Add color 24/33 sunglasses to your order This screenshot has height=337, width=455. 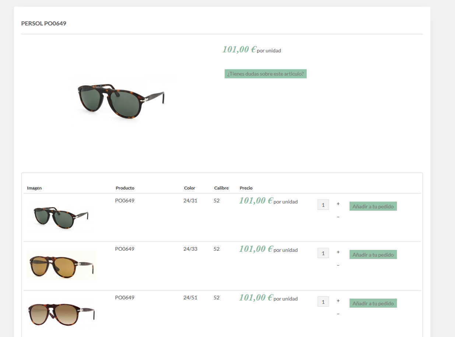click(x=373, y=255)
